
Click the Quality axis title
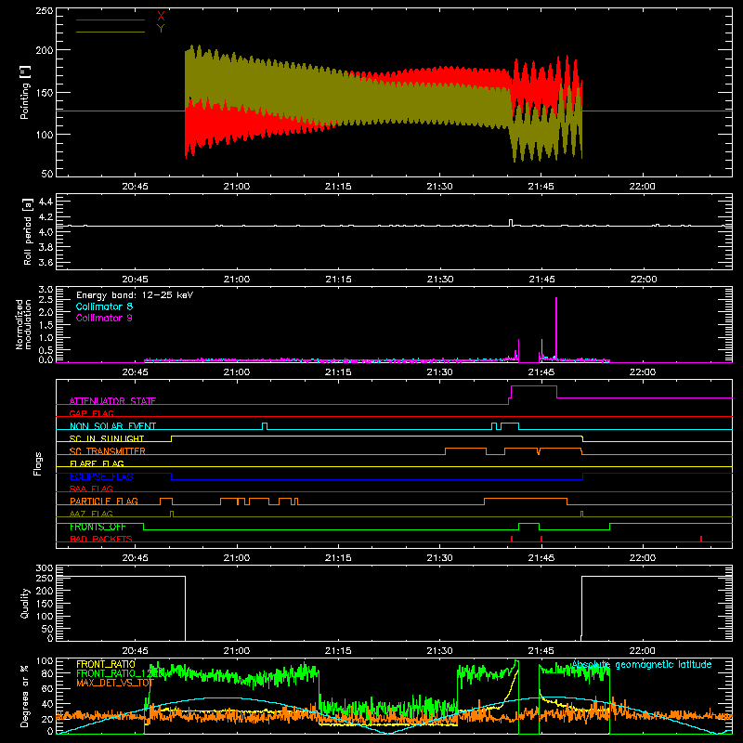[25, 603]
